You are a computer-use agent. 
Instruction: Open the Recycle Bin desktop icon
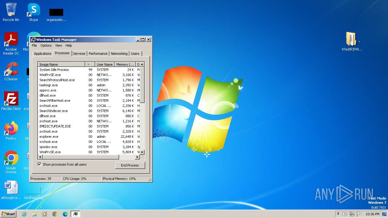11,12
